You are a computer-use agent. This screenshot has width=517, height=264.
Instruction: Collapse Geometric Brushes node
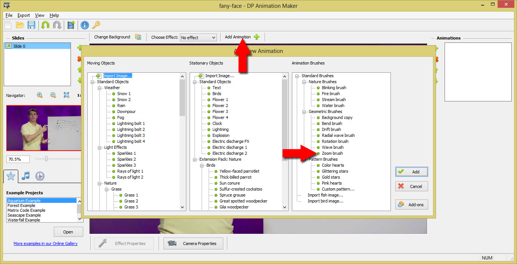[304, 111]
